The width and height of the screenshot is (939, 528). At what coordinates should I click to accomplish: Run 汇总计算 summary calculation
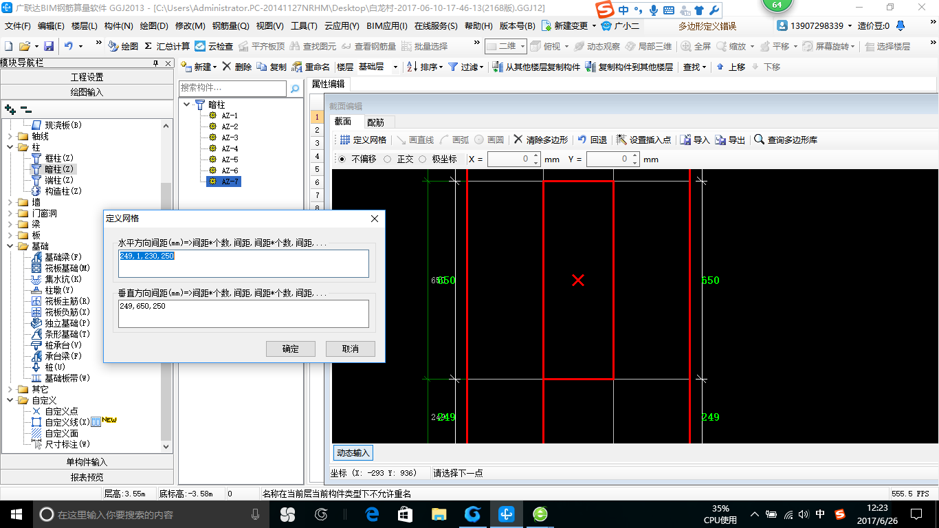click(167, 46)
